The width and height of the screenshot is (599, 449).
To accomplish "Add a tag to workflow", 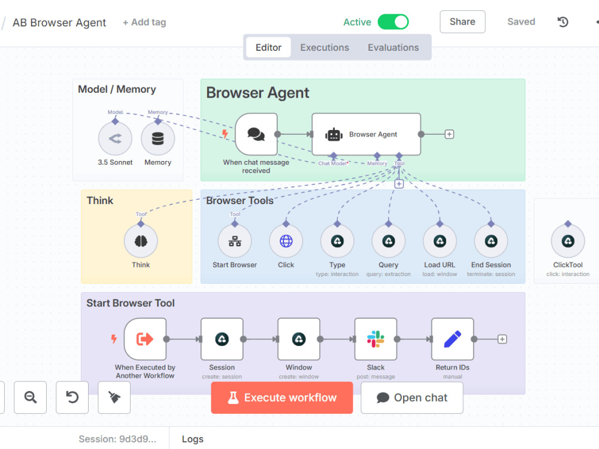I will [144, 22].
